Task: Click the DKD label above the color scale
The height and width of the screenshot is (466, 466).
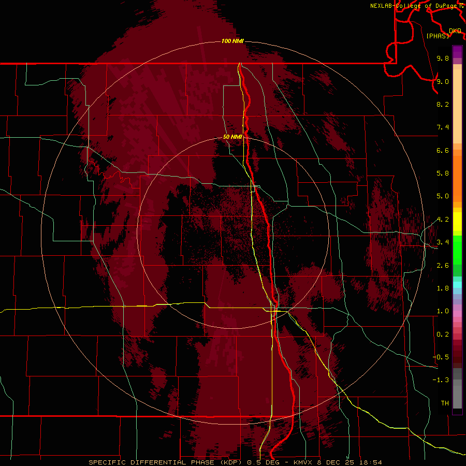Action: [455, 31]
